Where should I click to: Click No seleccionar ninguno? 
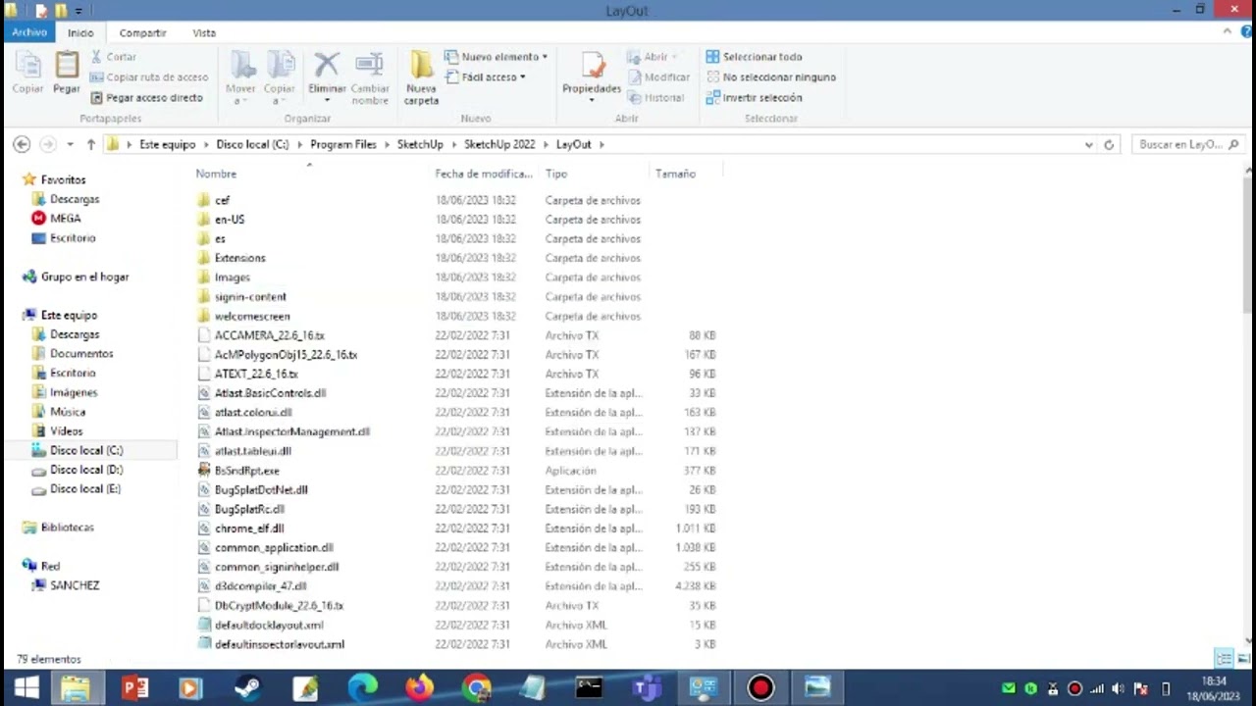pyautogui.click(x=770, y=77)
